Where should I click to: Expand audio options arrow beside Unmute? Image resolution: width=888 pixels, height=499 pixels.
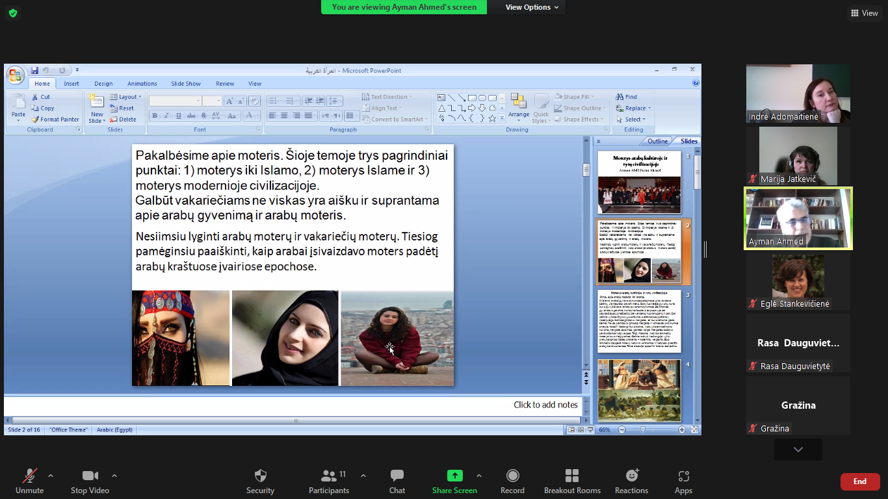(51, 476)
